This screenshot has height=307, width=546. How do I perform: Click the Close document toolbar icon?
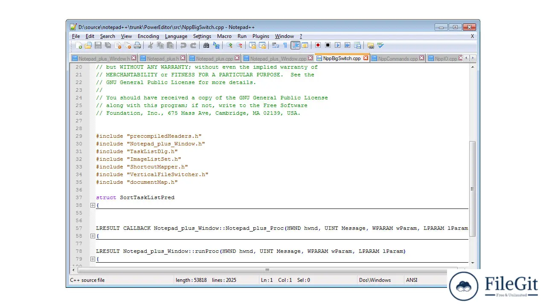click(x=118, y=45)
